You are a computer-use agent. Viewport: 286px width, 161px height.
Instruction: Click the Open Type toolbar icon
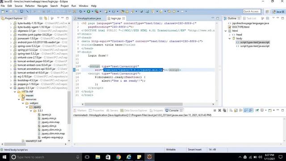click(x=122, y=12)
